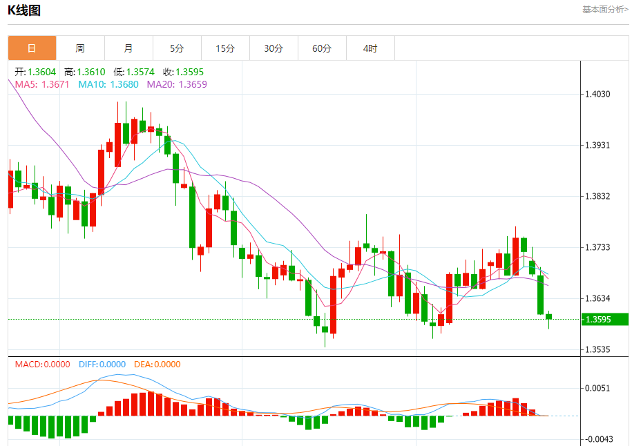
Task: Click the MA5: 1.3671 indicator label
Action: [42, 84]
